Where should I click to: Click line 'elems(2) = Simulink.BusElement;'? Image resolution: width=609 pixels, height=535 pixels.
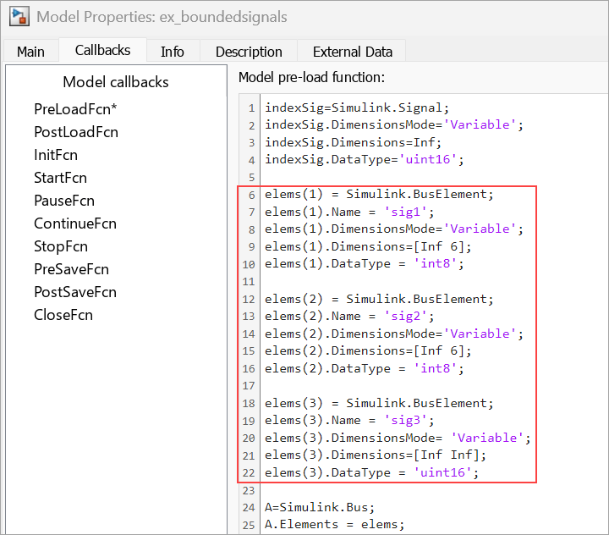pos(379,299)
